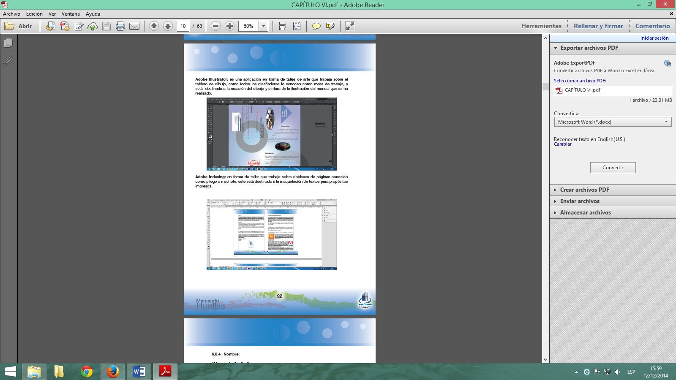676x380 pixels.
Task: Open the page thumbnails panel icon
Action: 8,43
